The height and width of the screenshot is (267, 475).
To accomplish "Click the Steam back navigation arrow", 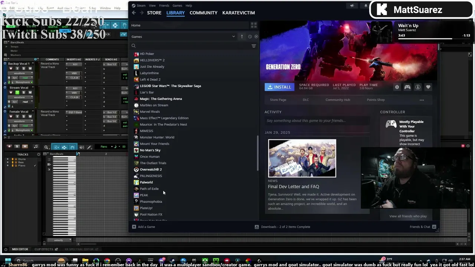I will point(134,13).
